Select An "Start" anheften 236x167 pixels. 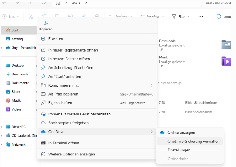tap(97, 76)
